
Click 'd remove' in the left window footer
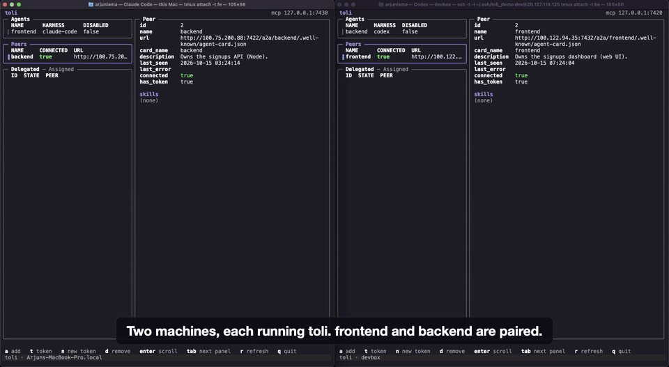(x=118, y=351)
